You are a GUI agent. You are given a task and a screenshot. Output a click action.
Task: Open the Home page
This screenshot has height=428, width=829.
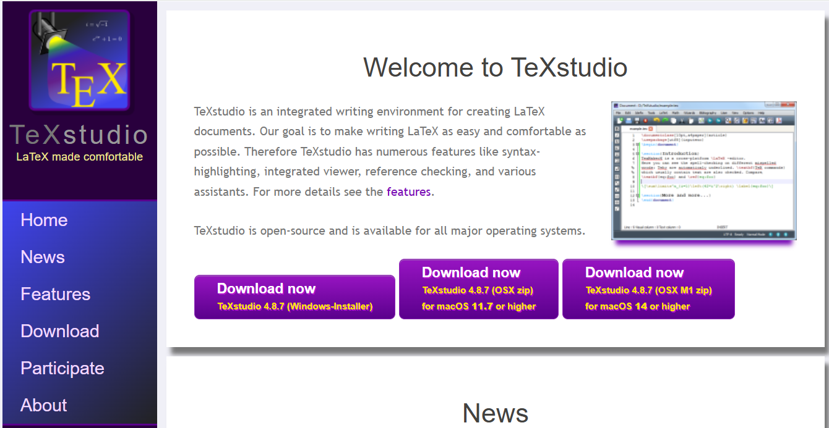[x=43, y=220]
